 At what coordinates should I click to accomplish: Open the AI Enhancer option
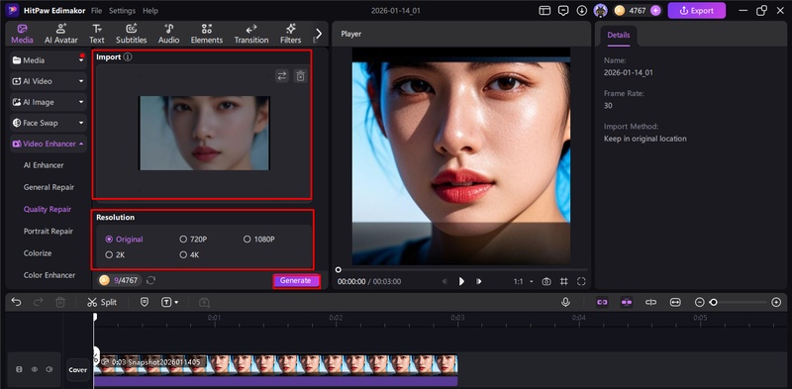coord(44,165)
